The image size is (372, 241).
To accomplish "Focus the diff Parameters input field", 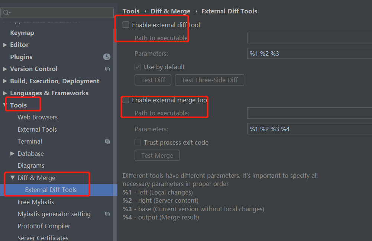I will 309,54.
